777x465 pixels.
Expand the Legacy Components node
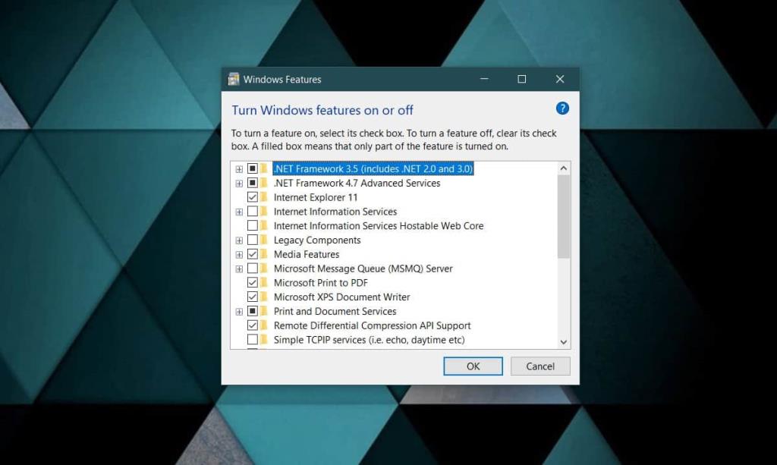click(x=239, y=240)
